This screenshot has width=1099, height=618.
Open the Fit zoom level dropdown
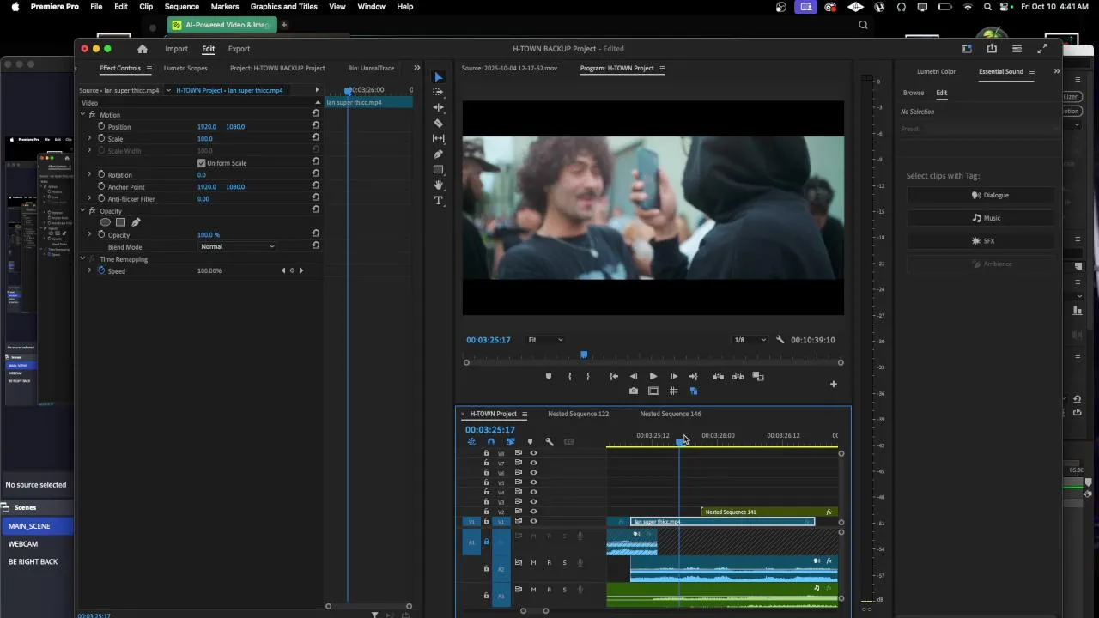point(545,340)
